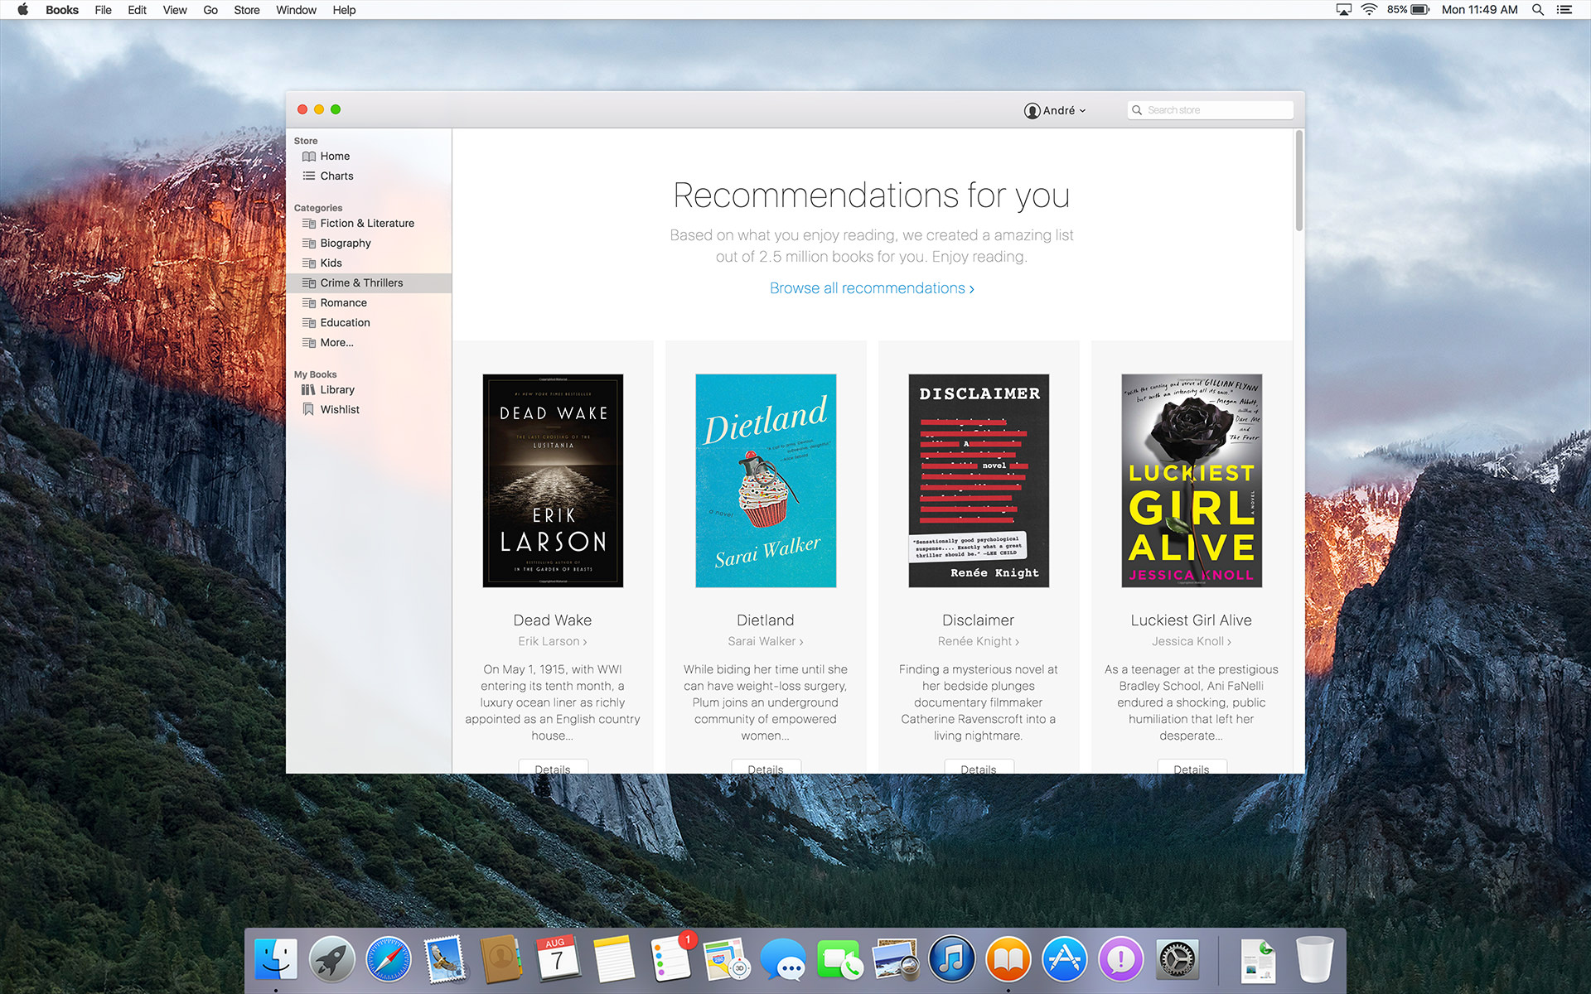This screenshot has height=994, width=1591.
Task: Click the Disclaimer title text
Action: point(979,620)
